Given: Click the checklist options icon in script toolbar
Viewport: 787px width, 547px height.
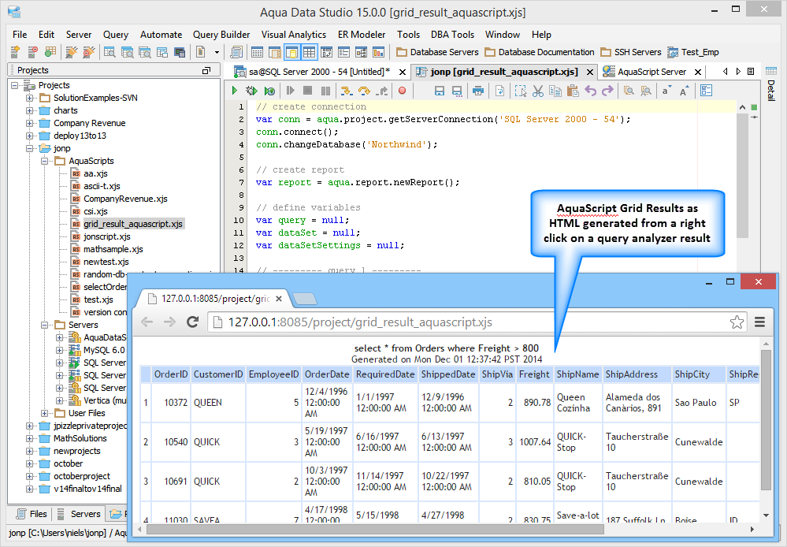Looking at the screenshot, I should click(x=706, y=91).
